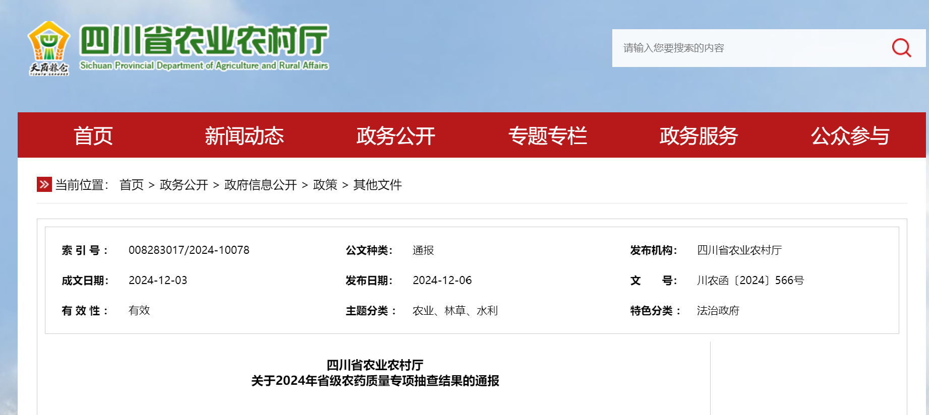Click the 政策 breadcrumb link
This screenshot has height=415, width=929.
coord(325,185)
